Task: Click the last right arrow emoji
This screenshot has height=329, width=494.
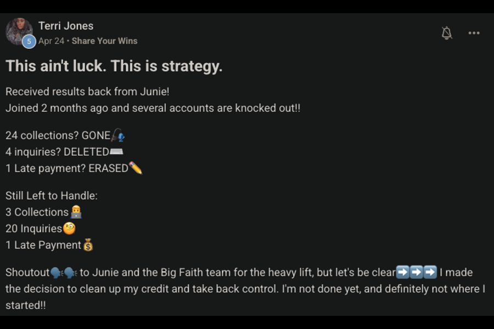Action: (x=430, y=272)
